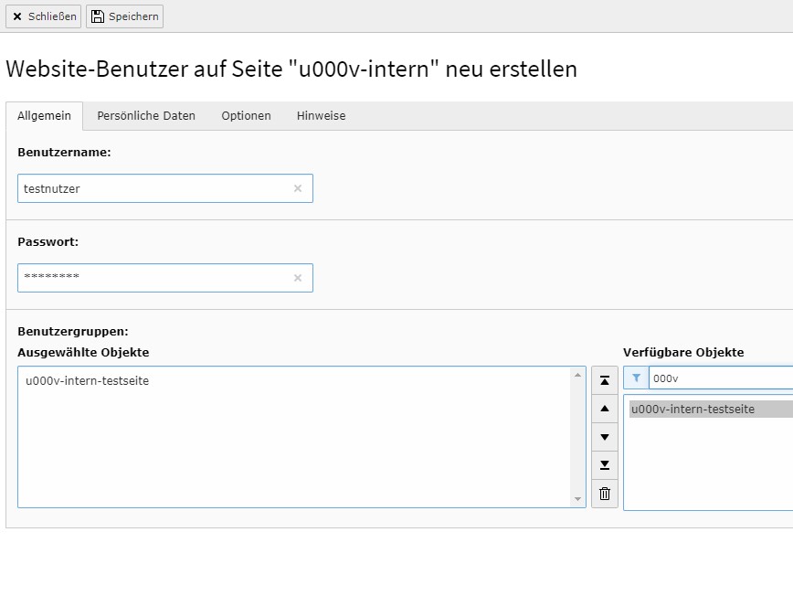Click scrollbar down arrow in Ausgewählte Objekte
Viewport: 793px width, 596px height.
click(577, 499)
